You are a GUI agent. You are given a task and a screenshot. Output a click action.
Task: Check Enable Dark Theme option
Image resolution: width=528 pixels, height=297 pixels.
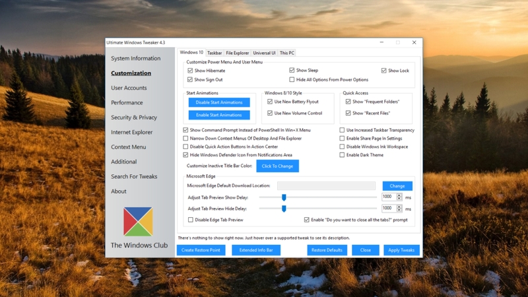342,155
